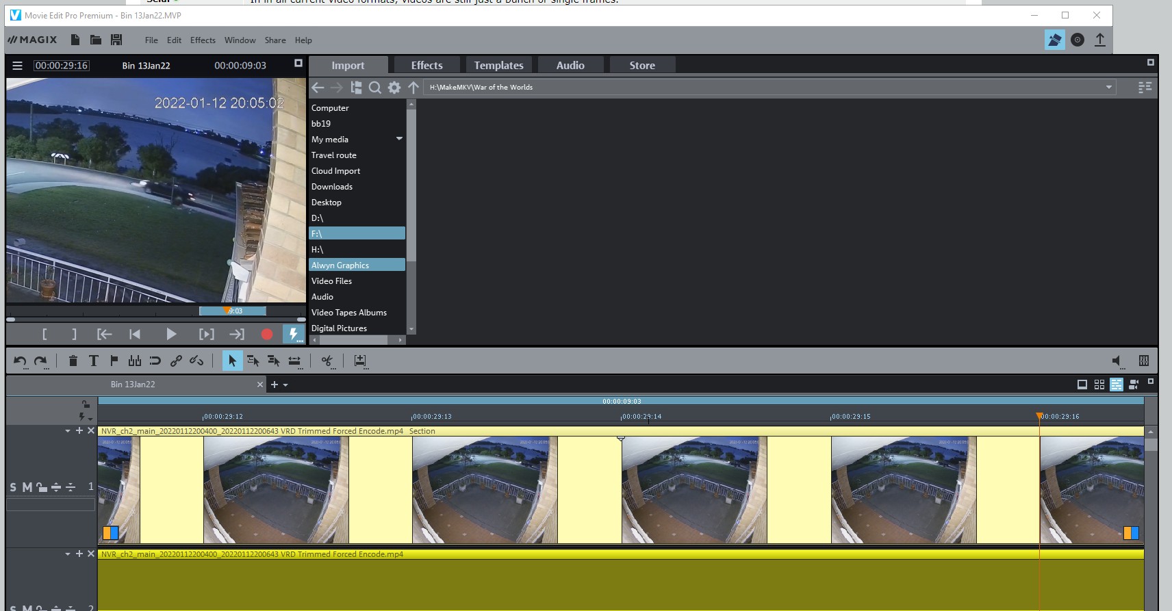Toggle the preview render lightning button
Screen dimensions: 1172x611
(x=293, y=334)
